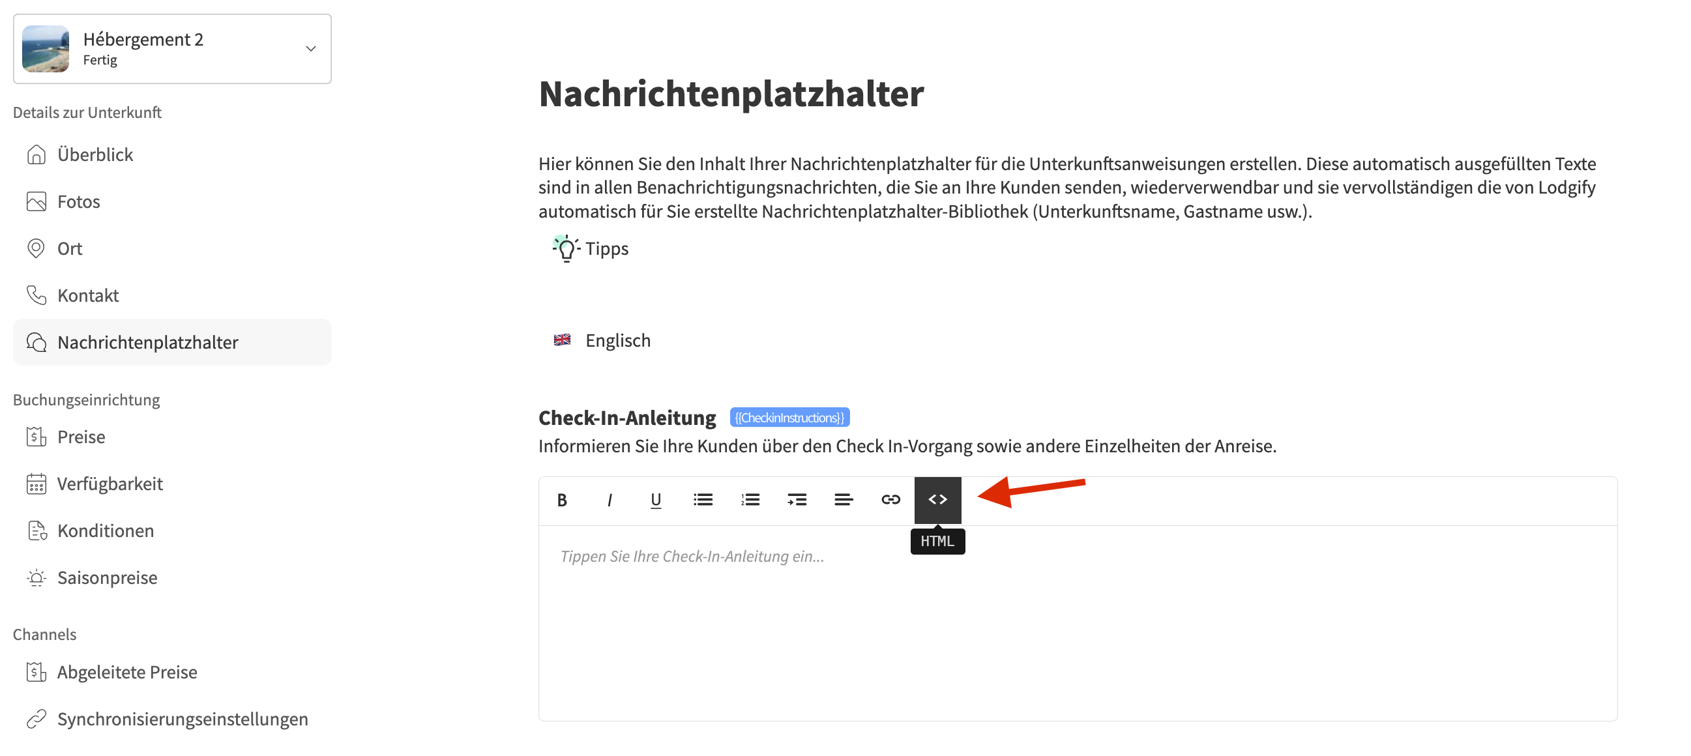Viewport: 1691px width, 756px height.
Task: Switch editor to HTML code view
Action: pyautogui.click(x=937, y=500)
